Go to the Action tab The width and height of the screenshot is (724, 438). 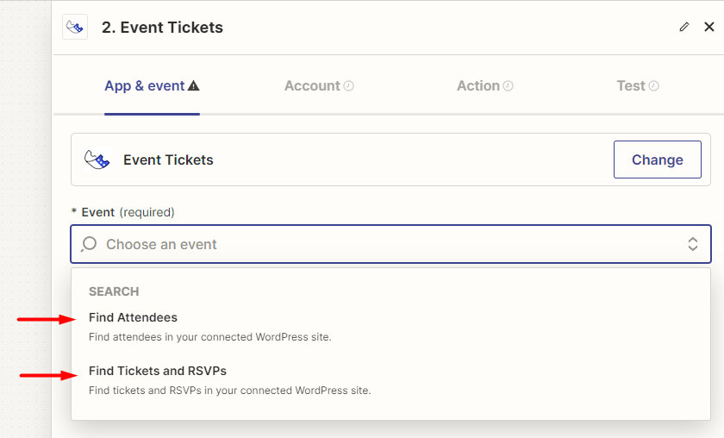tap(478, 86)
